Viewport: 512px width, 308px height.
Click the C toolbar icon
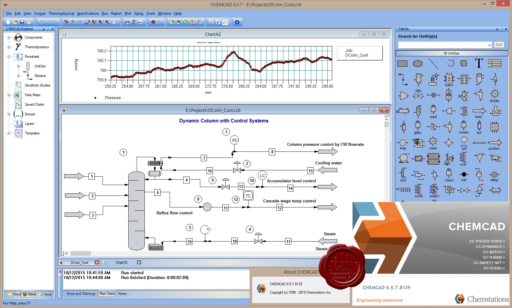[x=211, y=22]
